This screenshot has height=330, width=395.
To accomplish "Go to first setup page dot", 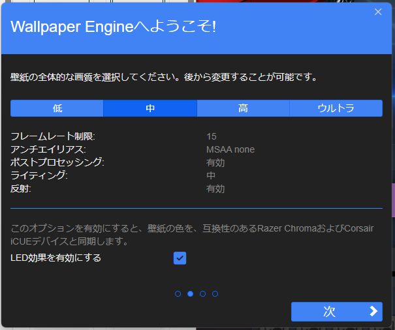I will click(x=178, y=293).
